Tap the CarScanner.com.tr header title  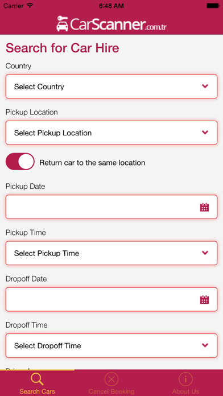point(111,24)
